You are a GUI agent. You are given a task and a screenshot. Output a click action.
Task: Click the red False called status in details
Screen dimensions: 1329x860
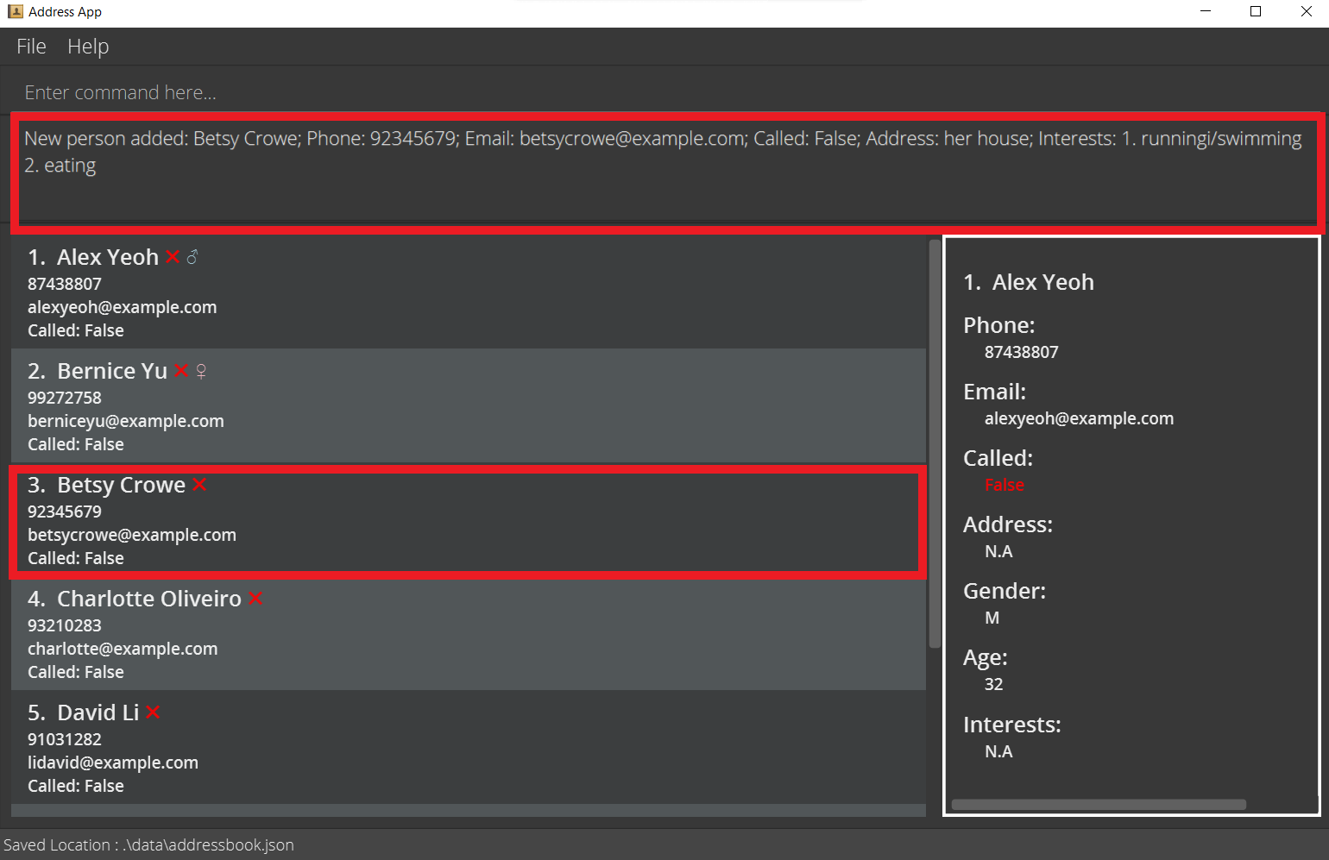(x=1005, y=485)
